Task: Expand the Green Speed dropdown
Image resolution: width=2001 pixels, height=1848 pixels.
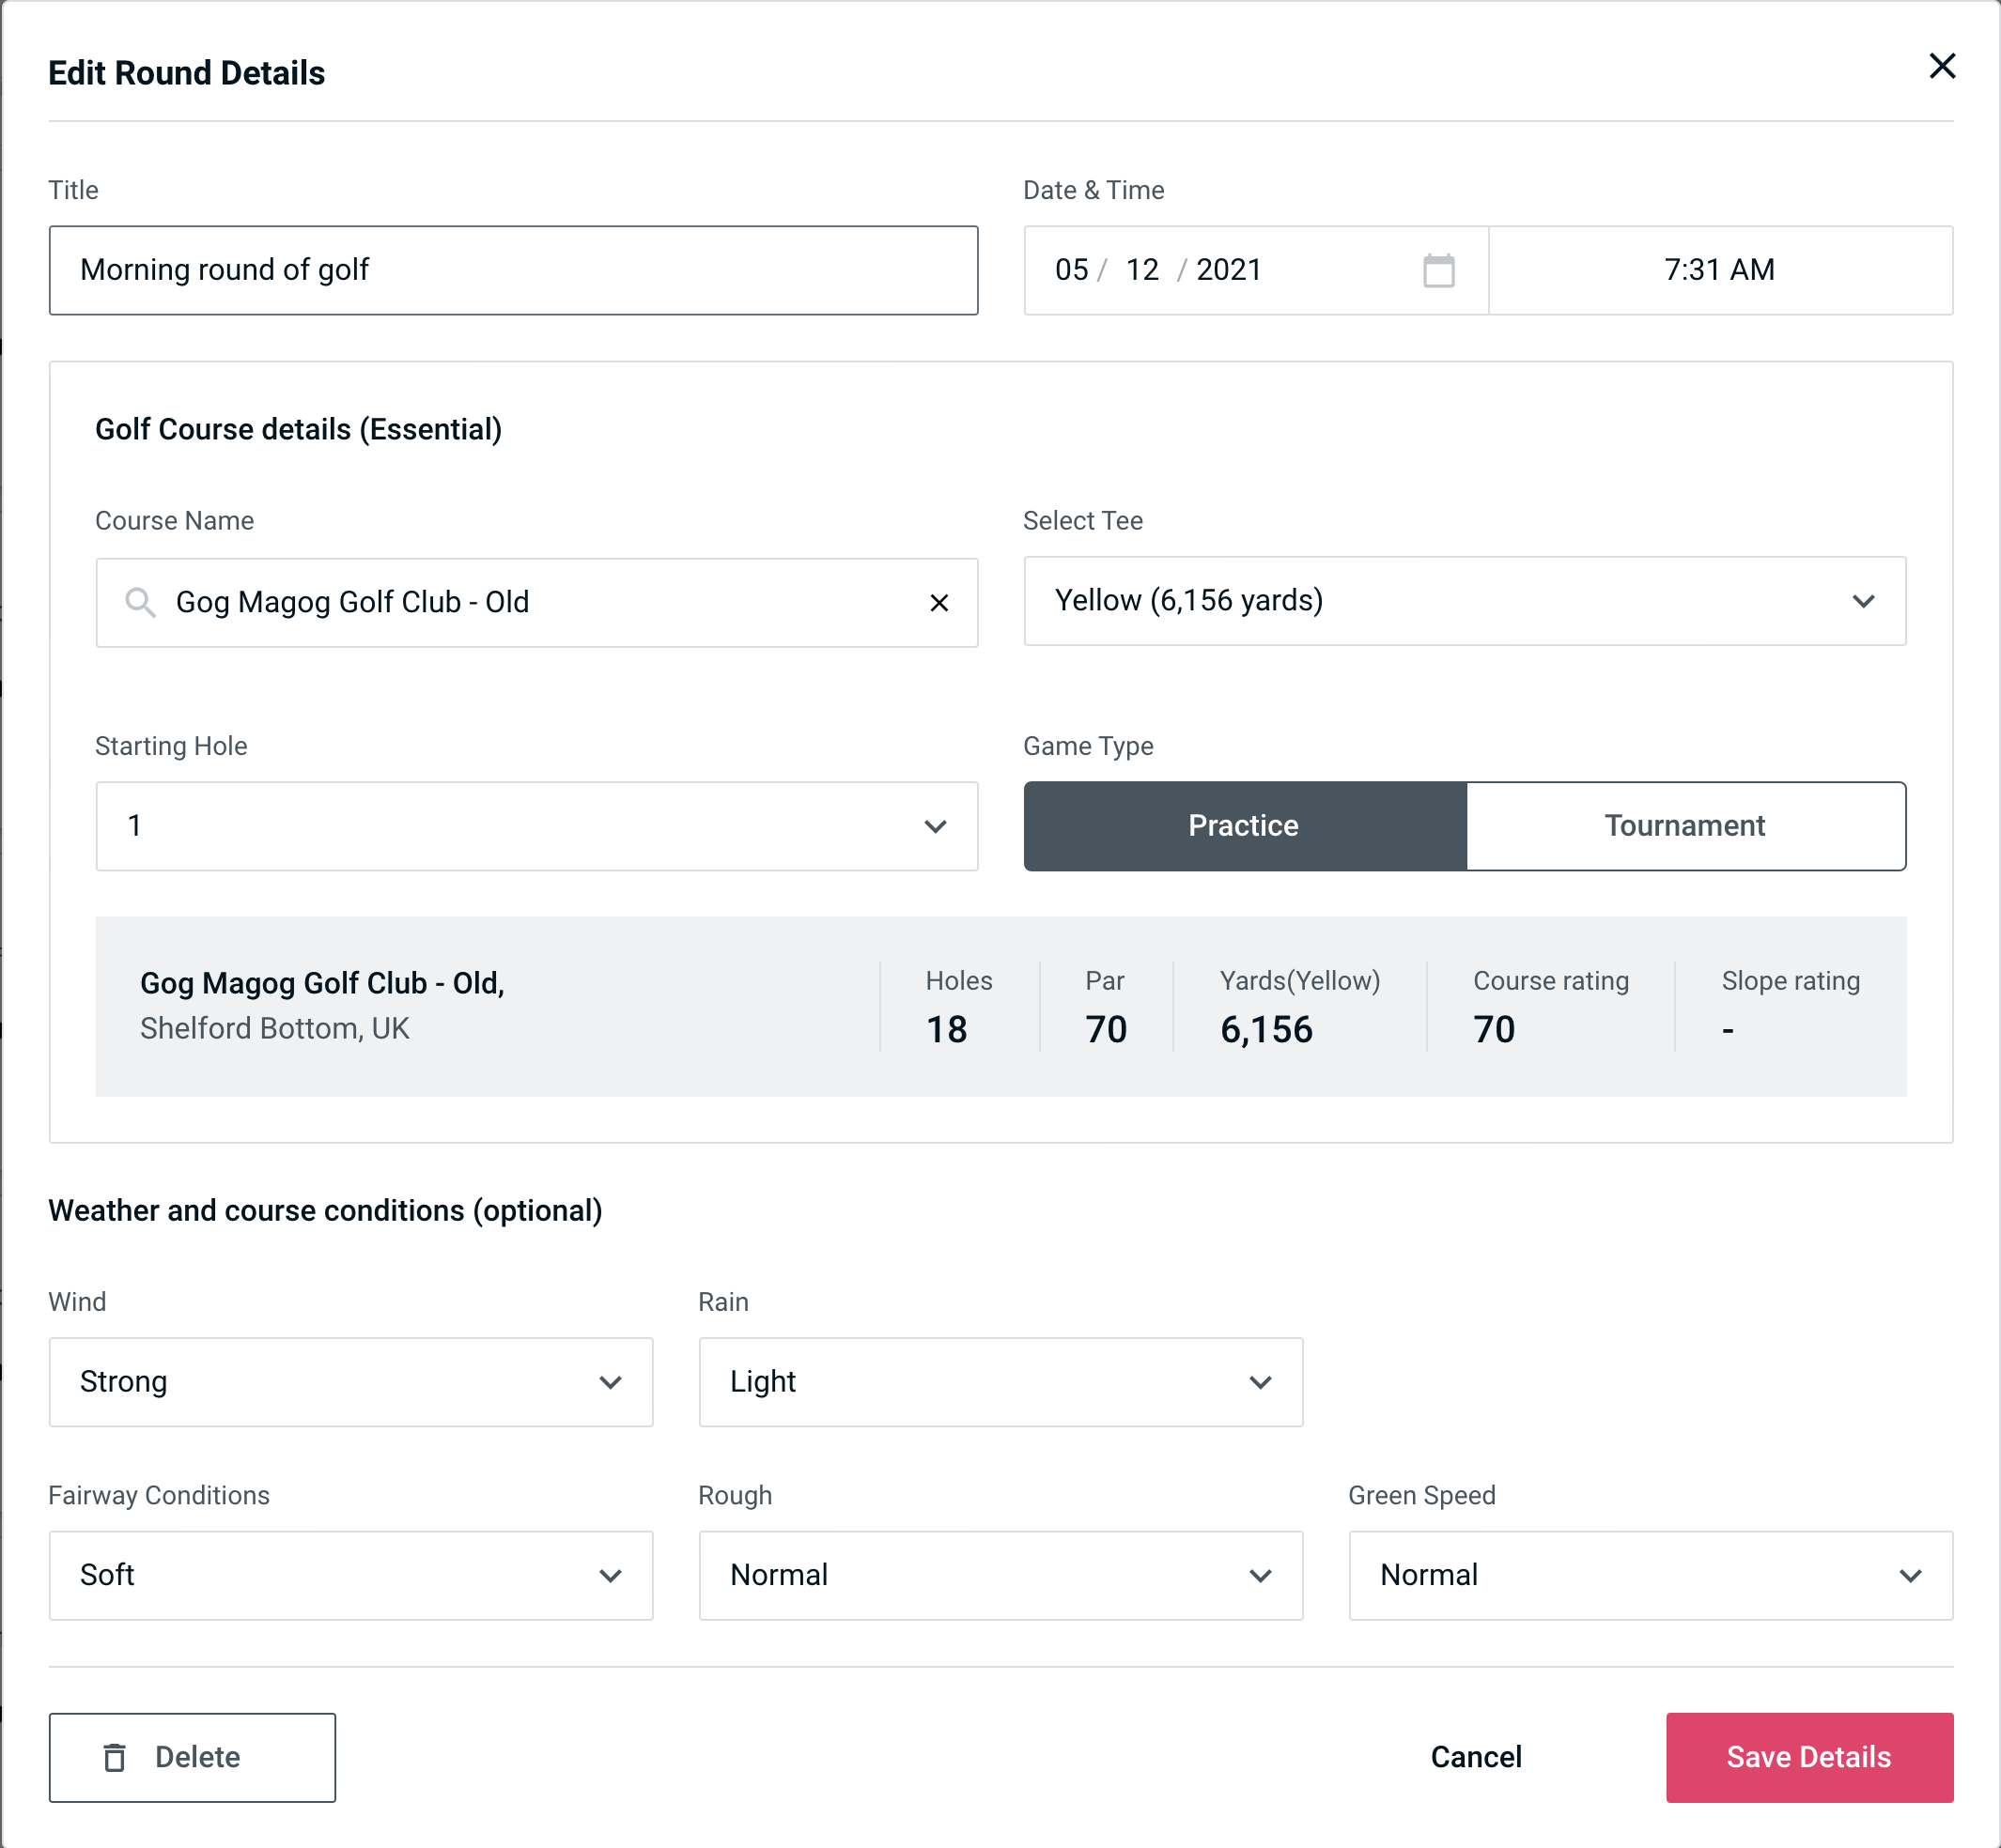Action: (x=1649, y=1575)
